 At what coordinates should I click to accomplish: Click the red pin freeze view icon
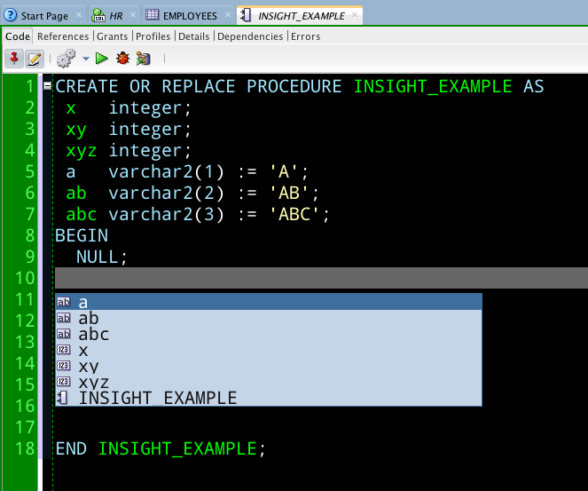tap(14, 59)
